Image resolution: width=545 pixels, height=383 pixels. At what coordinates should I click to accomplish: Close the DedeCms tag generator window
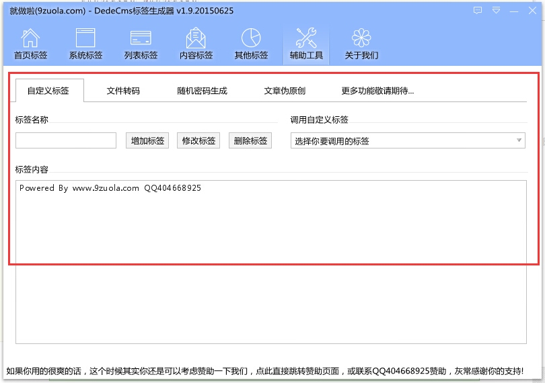[x=532, y=11]
